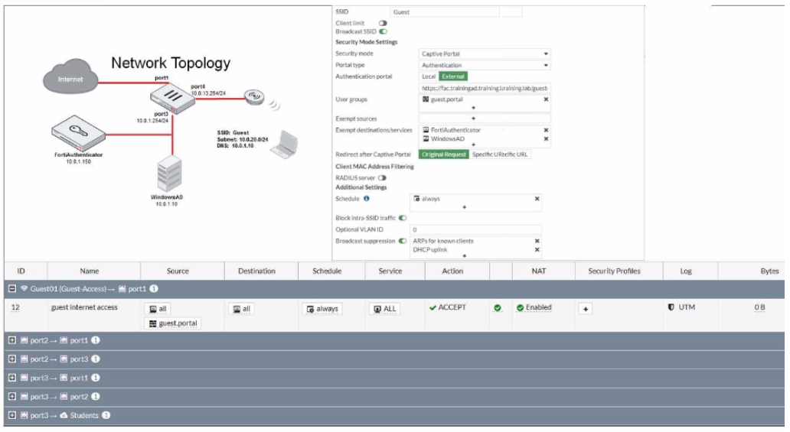Sort by the ID column header
790x432 pixels.
click(x=26, y=271)
